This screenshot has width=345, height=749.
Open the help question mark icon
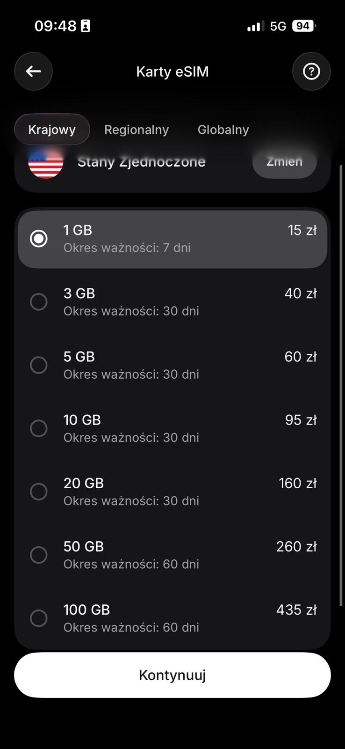click(x=311, y=71)
